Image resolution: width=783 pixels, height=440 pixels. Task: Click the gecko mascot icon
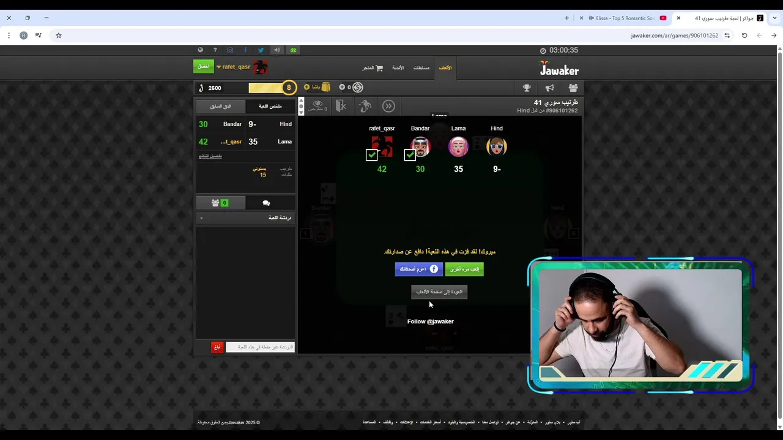click(365, 106)
